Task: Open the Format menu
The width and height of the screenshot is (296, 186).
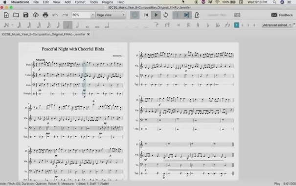Action: [80, 2]
